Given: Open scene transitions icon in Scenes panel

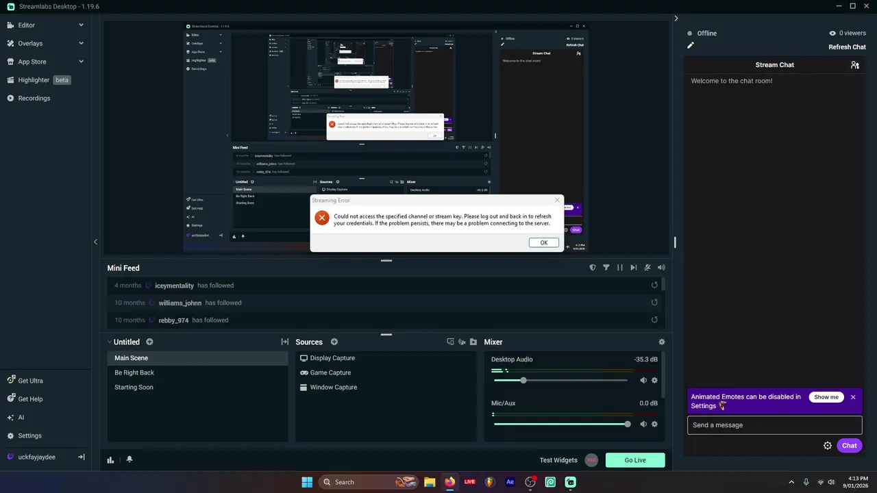Looking at the screenshot, I should coord(284,342).
